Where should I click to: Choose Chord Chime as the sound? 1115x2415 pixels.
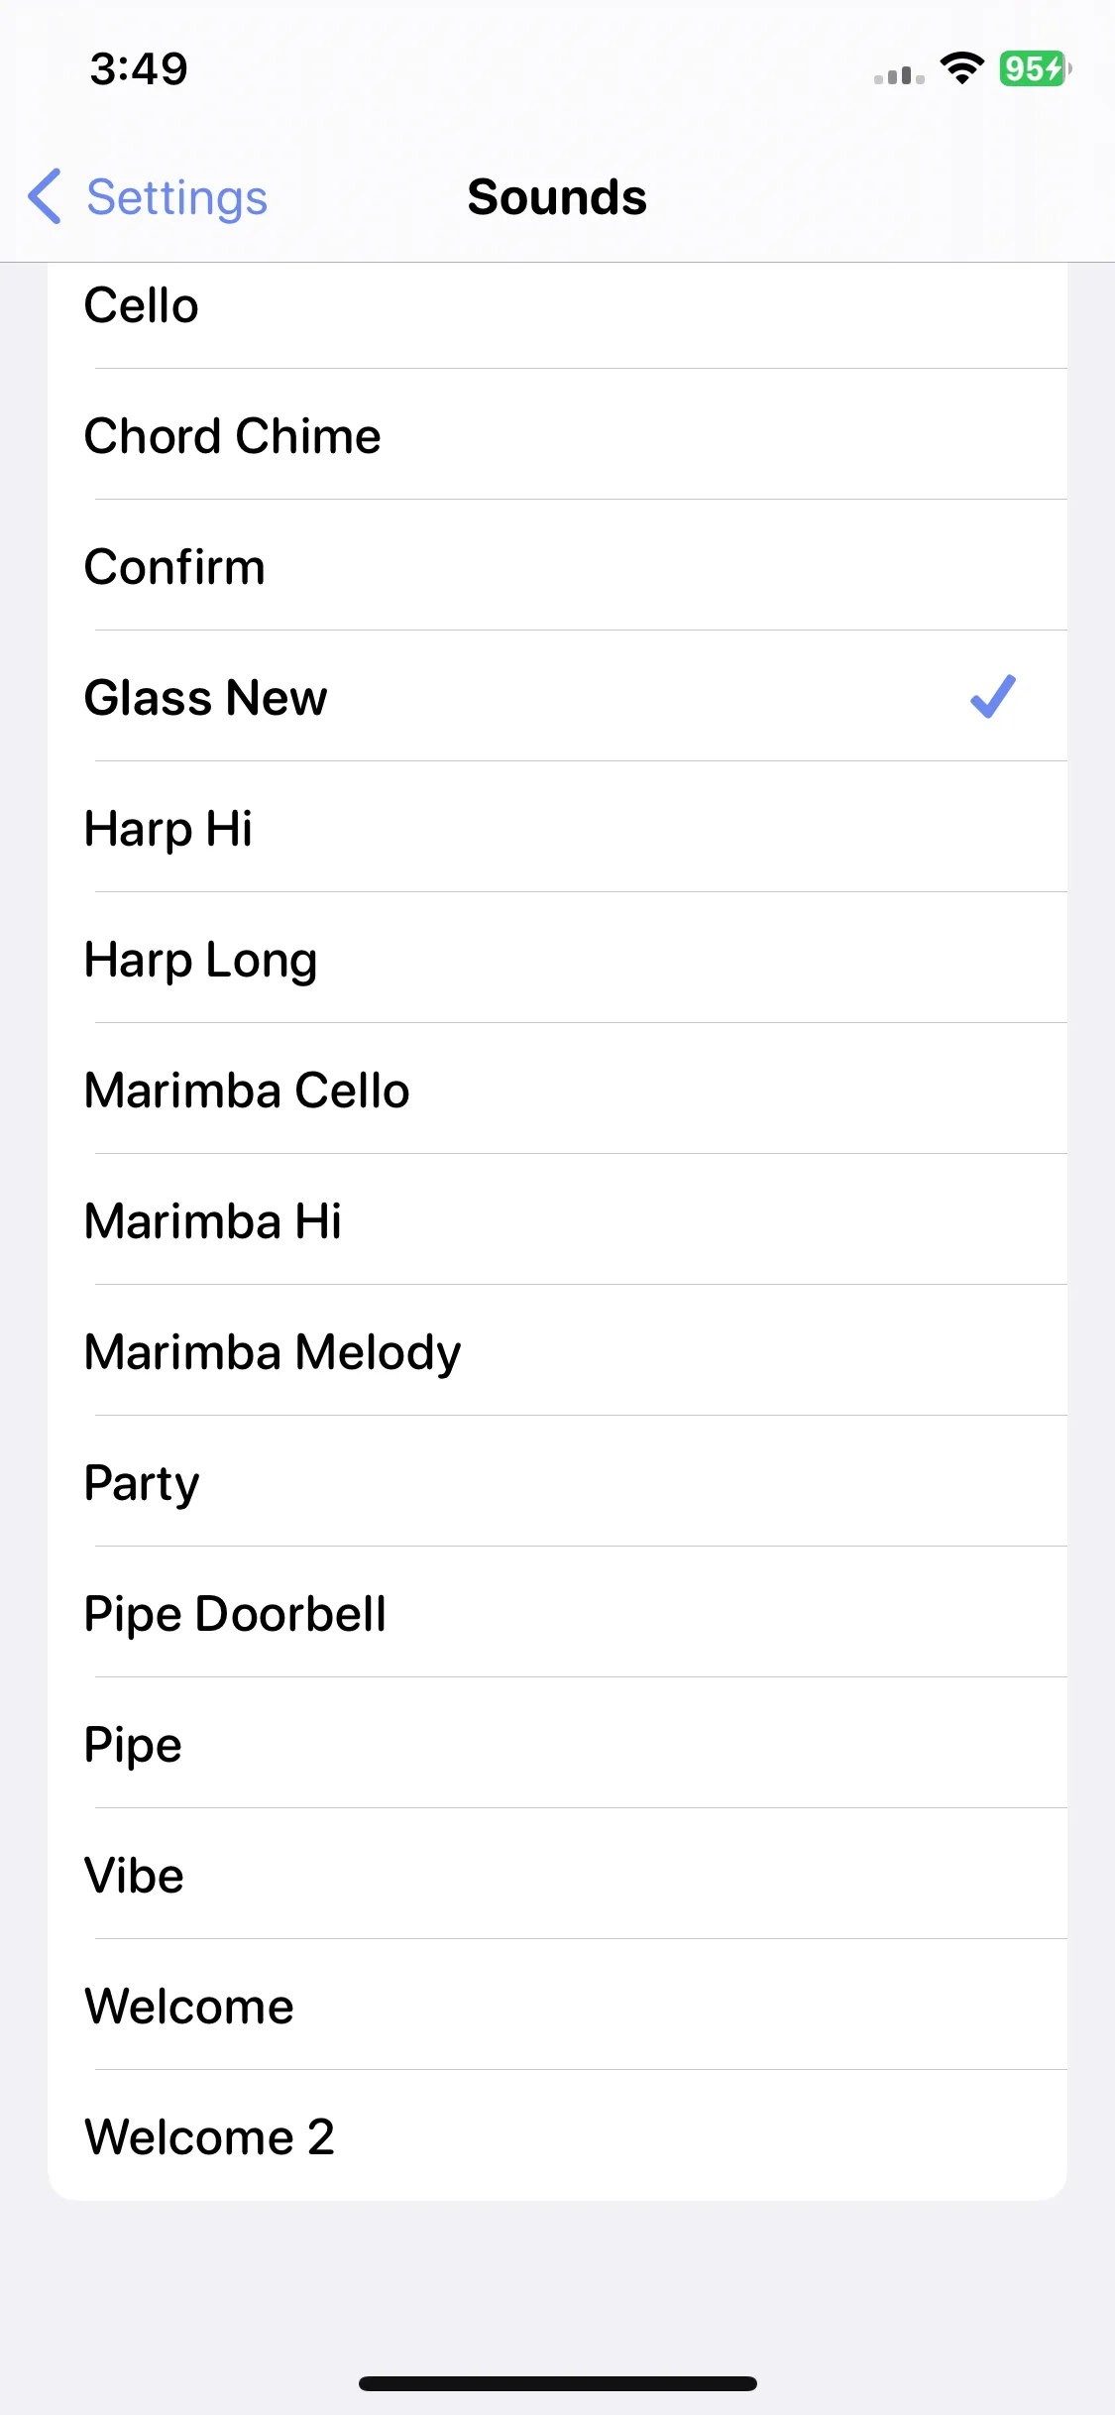[557, 435]
